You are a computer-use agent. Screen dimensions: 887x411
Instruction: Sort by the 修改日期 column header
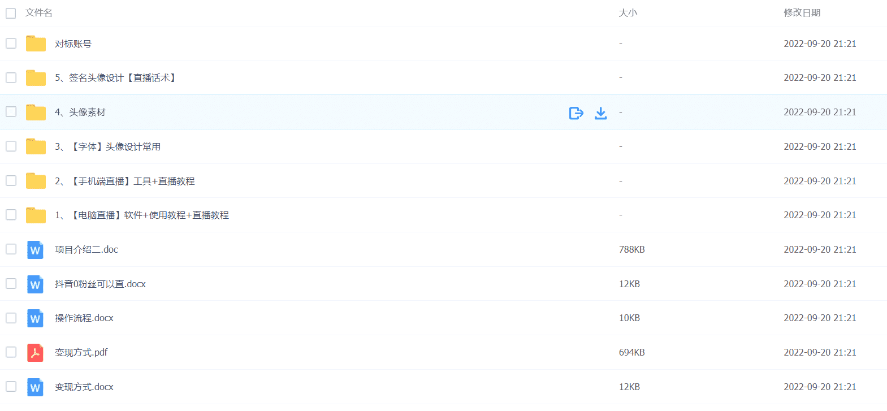802,13
